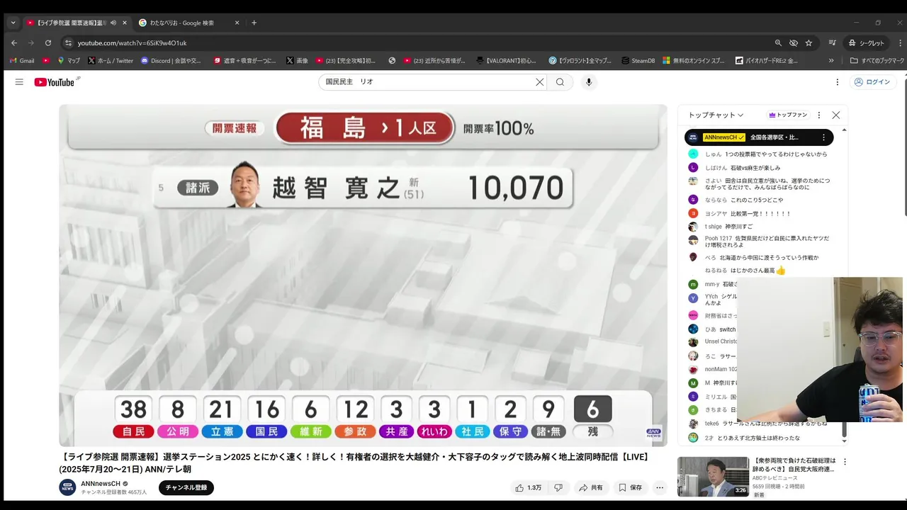Screen dimensions: 907x510
Task: Save the video with 保存 button
Action: (x=630, y=488)
